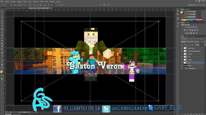Screen dimensions: 206x115
Task: Select the Clone Stamp tool
Action: (2, 35)
